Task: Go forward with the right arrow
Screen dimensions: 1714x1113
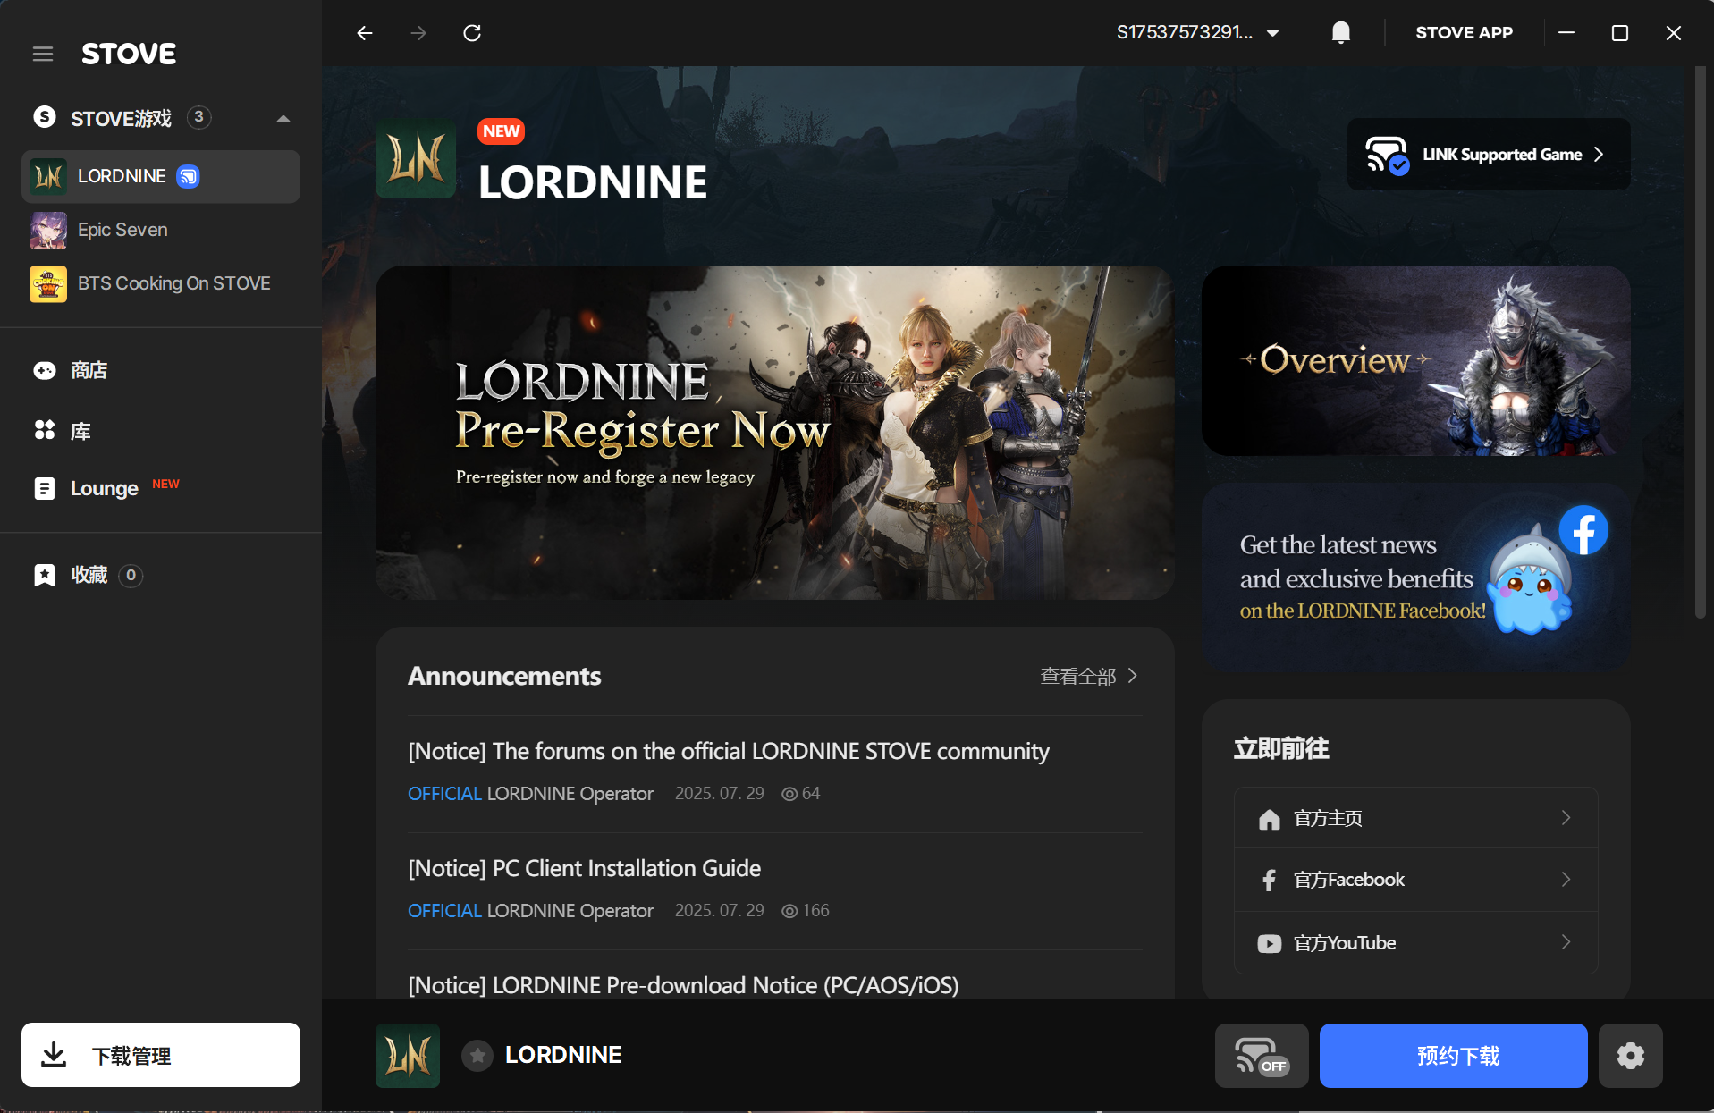Action: coord(418,33)
